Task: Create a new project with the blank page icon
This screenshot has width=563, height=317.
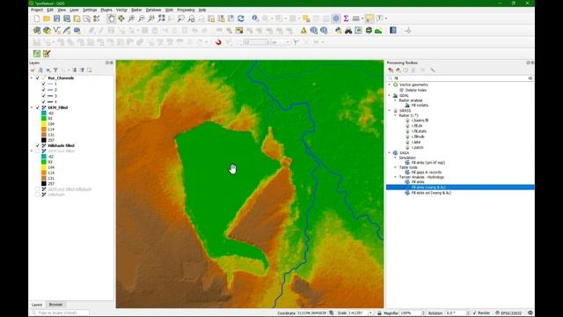Action: point(37,18)
